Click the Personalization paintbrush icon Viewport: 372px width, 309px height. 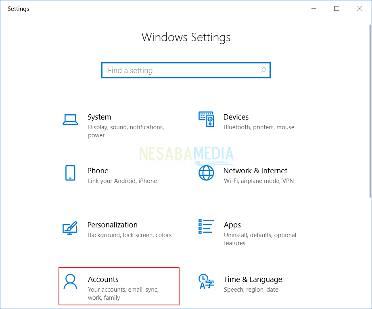tap(70, 228)
